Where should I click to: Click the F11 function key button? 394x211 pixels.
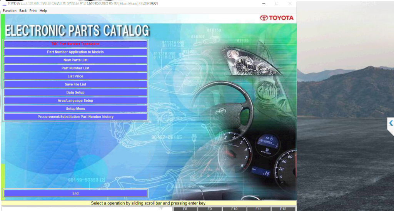(259, 209)
